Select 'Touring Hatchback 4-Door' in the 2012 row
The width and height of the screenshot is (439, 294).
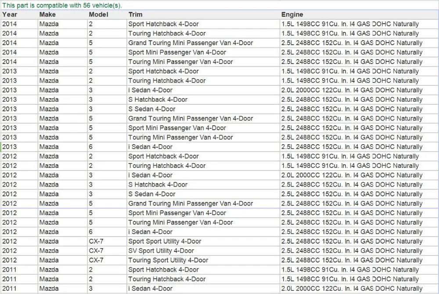point(167,166)
